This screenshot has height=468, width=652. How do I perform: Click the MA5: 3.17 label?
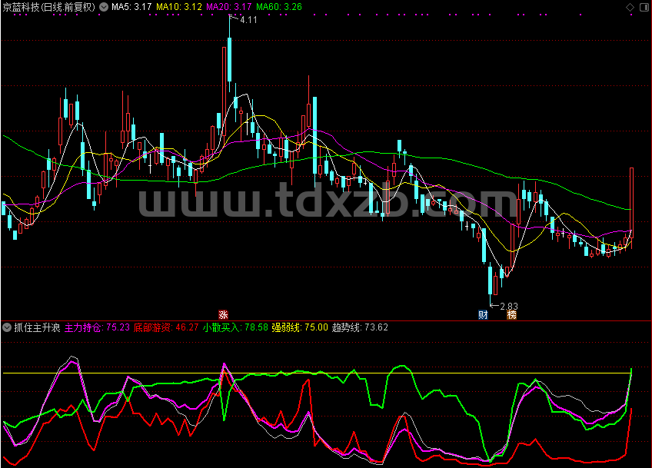click(x=131, y=7)
